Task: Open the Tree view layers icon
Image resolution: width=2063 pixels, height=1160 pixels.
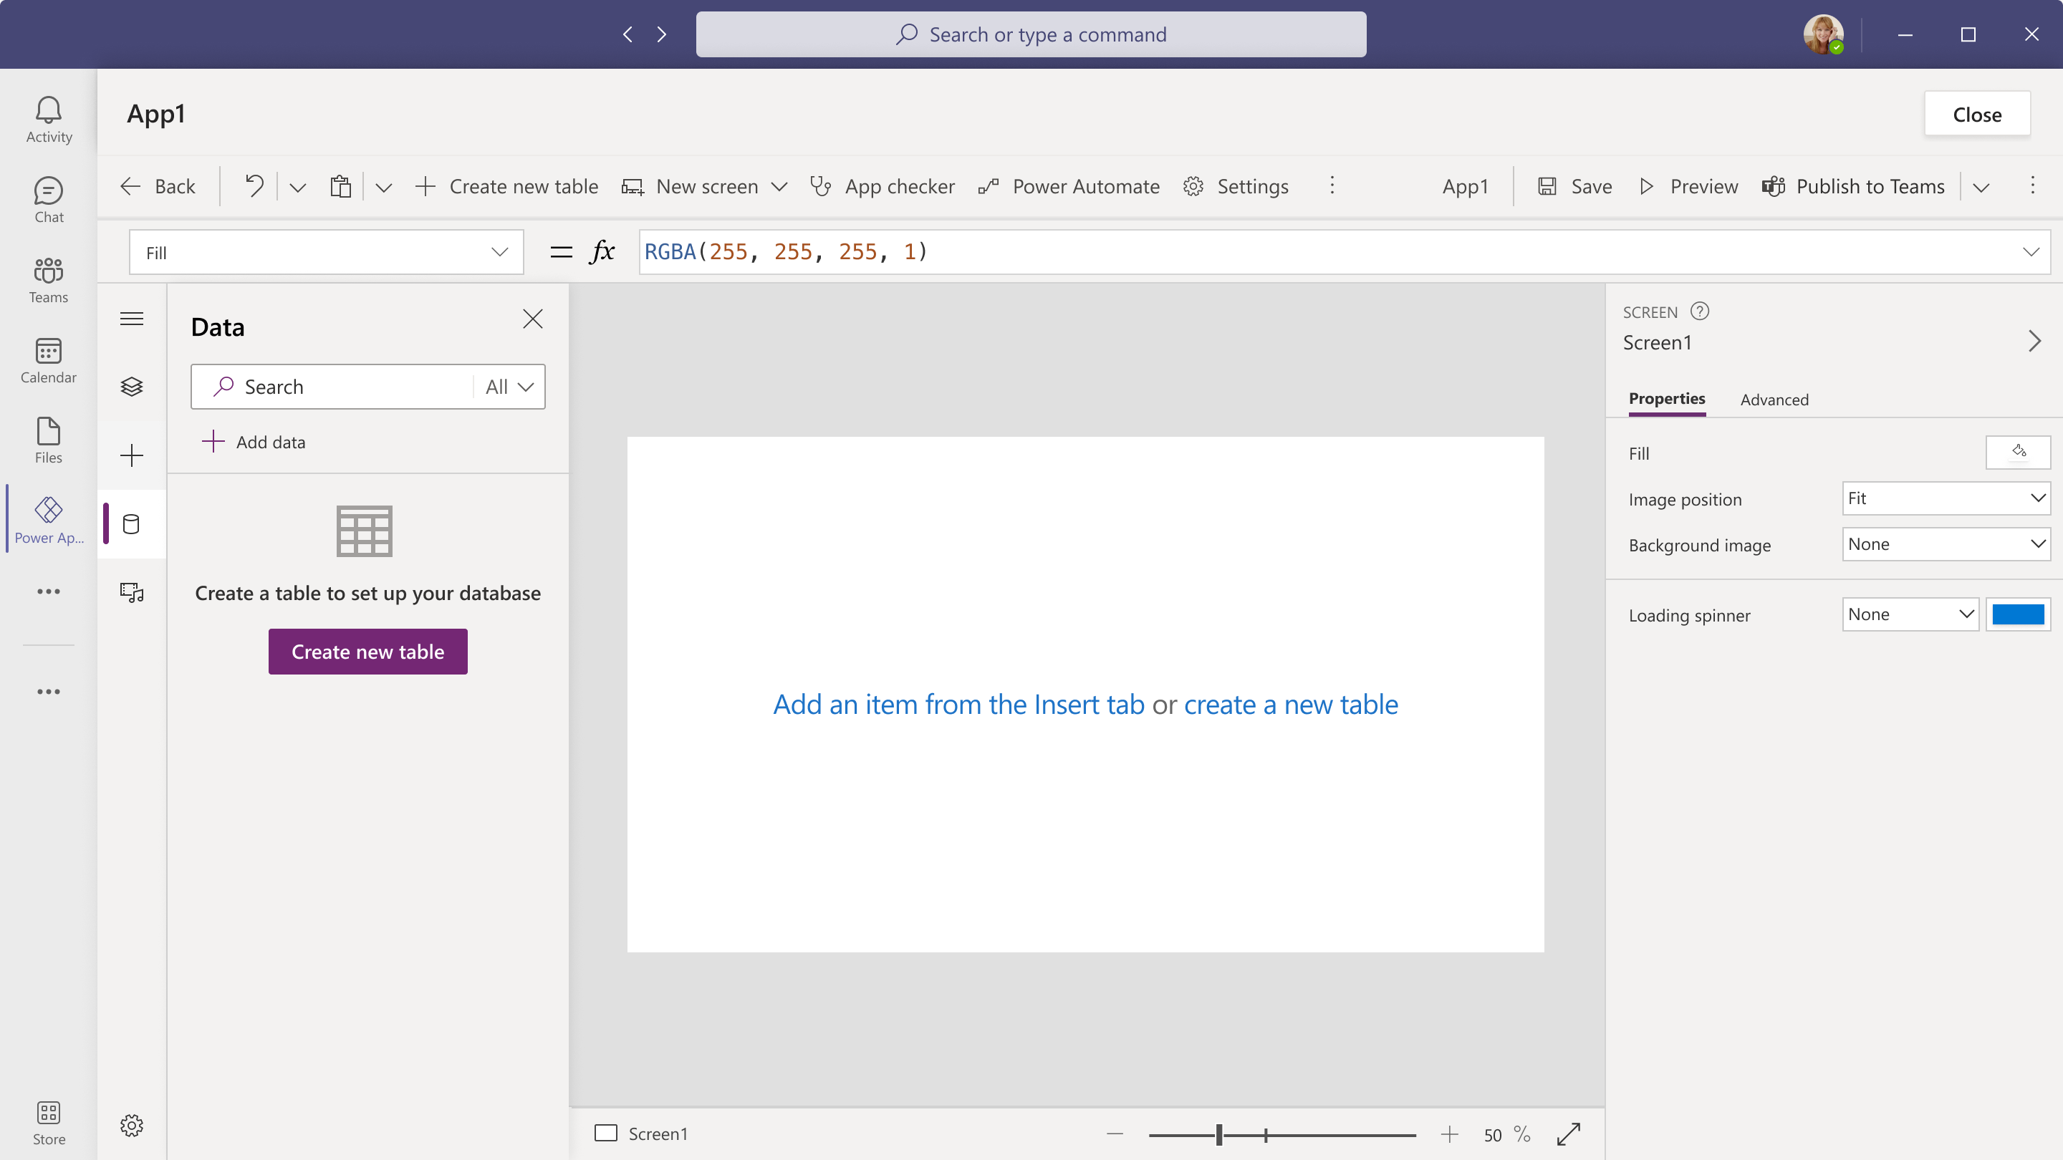Action: tap(131, 387)
